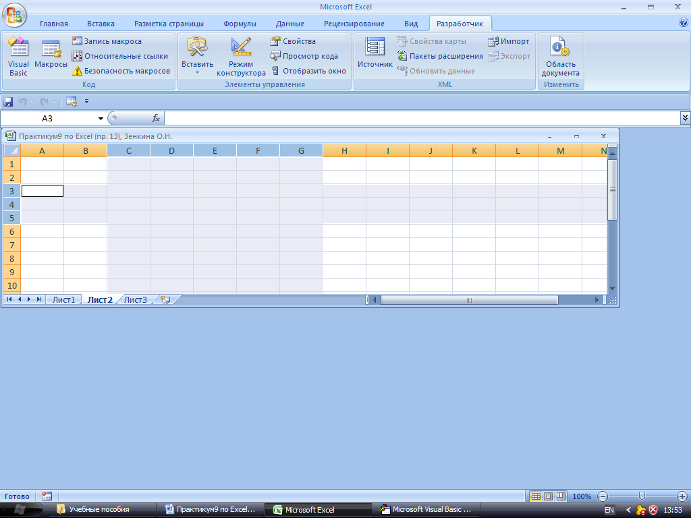This screenshot has height=518, width=691.
Task: Open Excel Help
Action: [x=684, y=23]
